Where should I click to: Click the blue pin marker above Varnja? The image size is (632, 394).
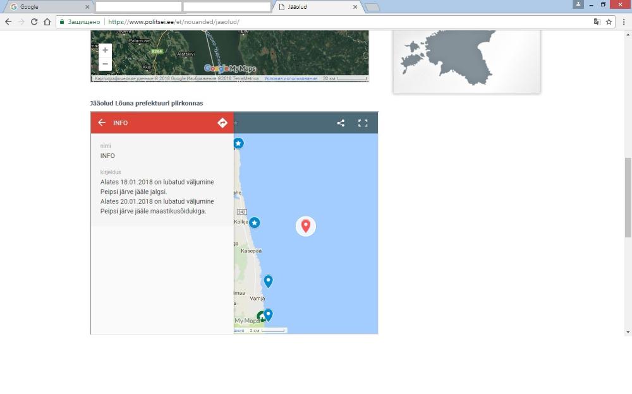click(x=268, y=281)
